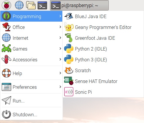This screenshot has height=123, width=144.
Task: Expand the Preferences submenu arrow
Action: click(x=60, y=87)
